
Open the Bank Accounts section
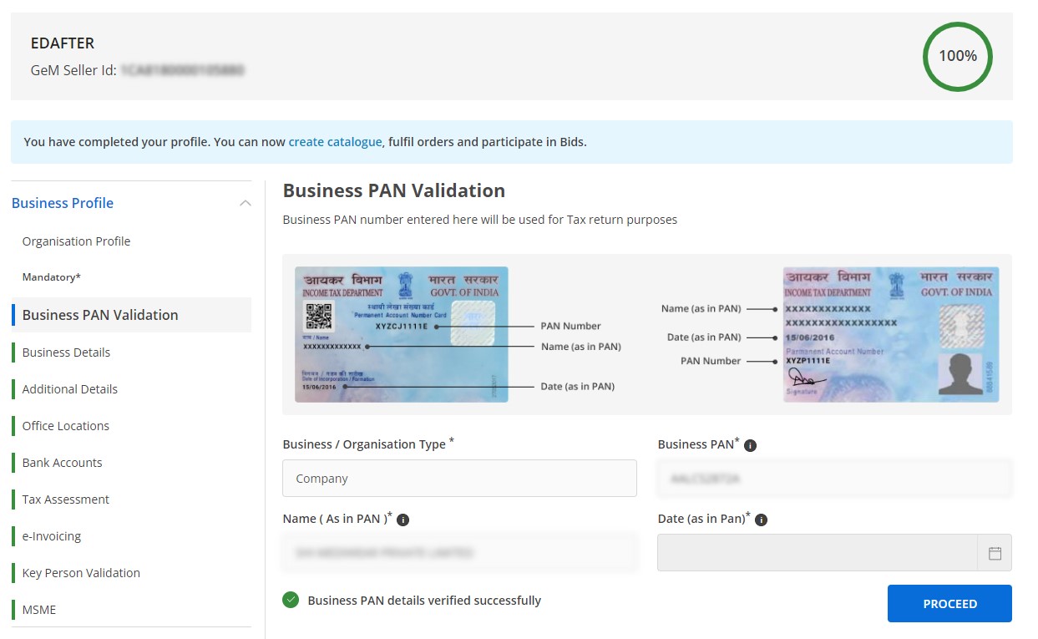pos(62,462)
